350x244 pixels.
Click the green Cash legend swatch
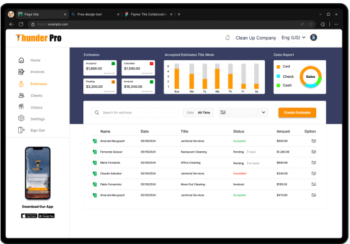coord(279,85)
